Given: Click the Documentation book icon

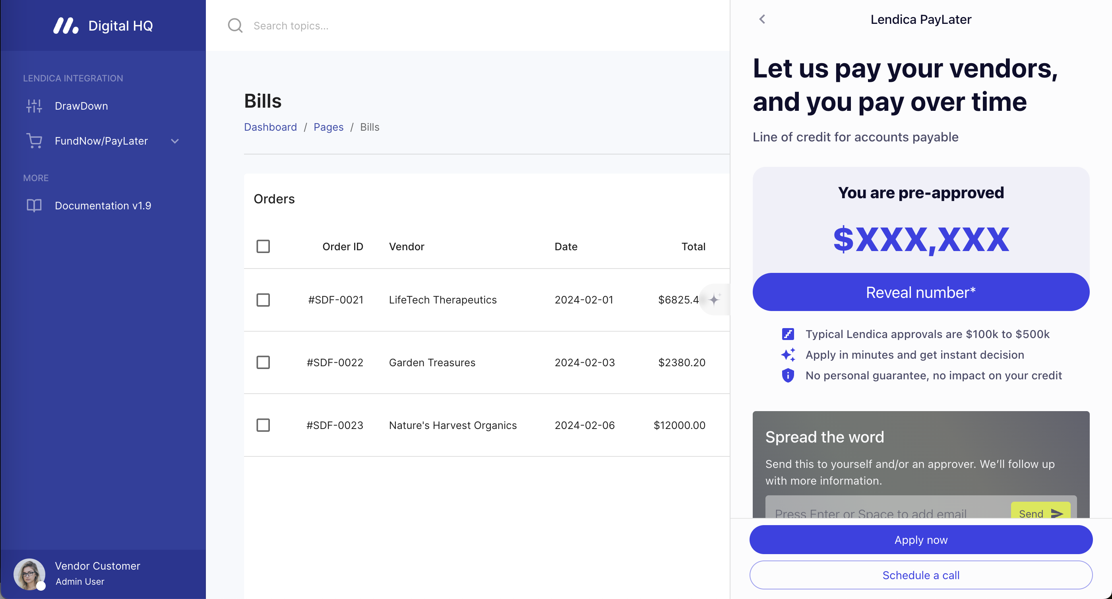Looking at the screenshot, I should (34, 205).
